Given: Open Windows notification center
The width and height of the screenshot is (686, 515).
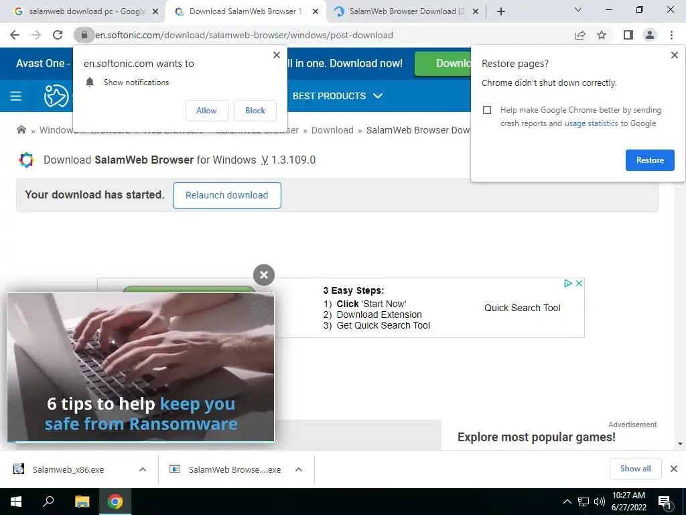Looking at the screenshot, I should tap(665, 502).
